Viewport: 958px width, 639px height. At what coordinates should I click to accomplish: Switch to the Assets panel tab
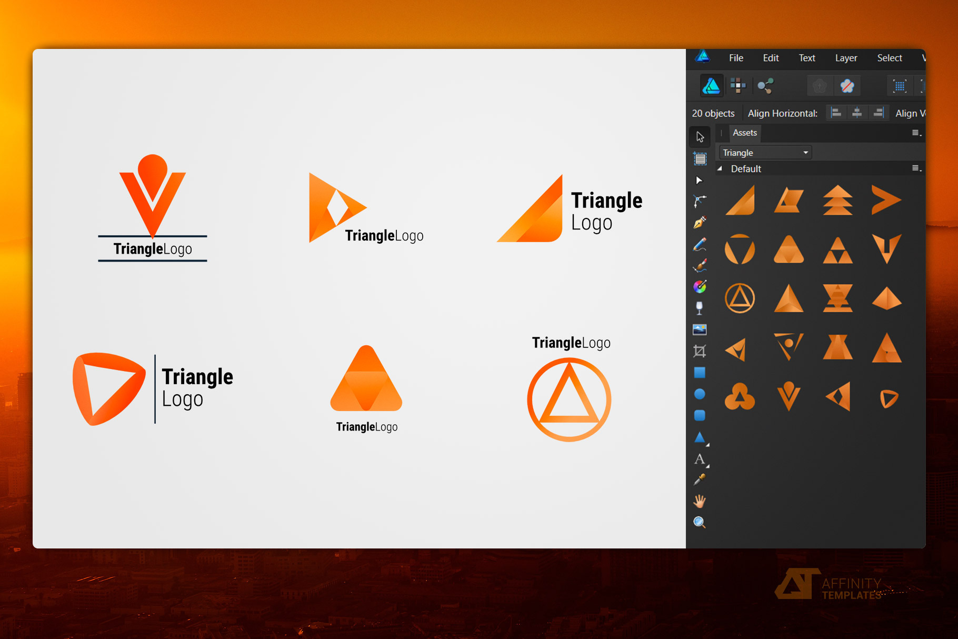coord(744,133)
